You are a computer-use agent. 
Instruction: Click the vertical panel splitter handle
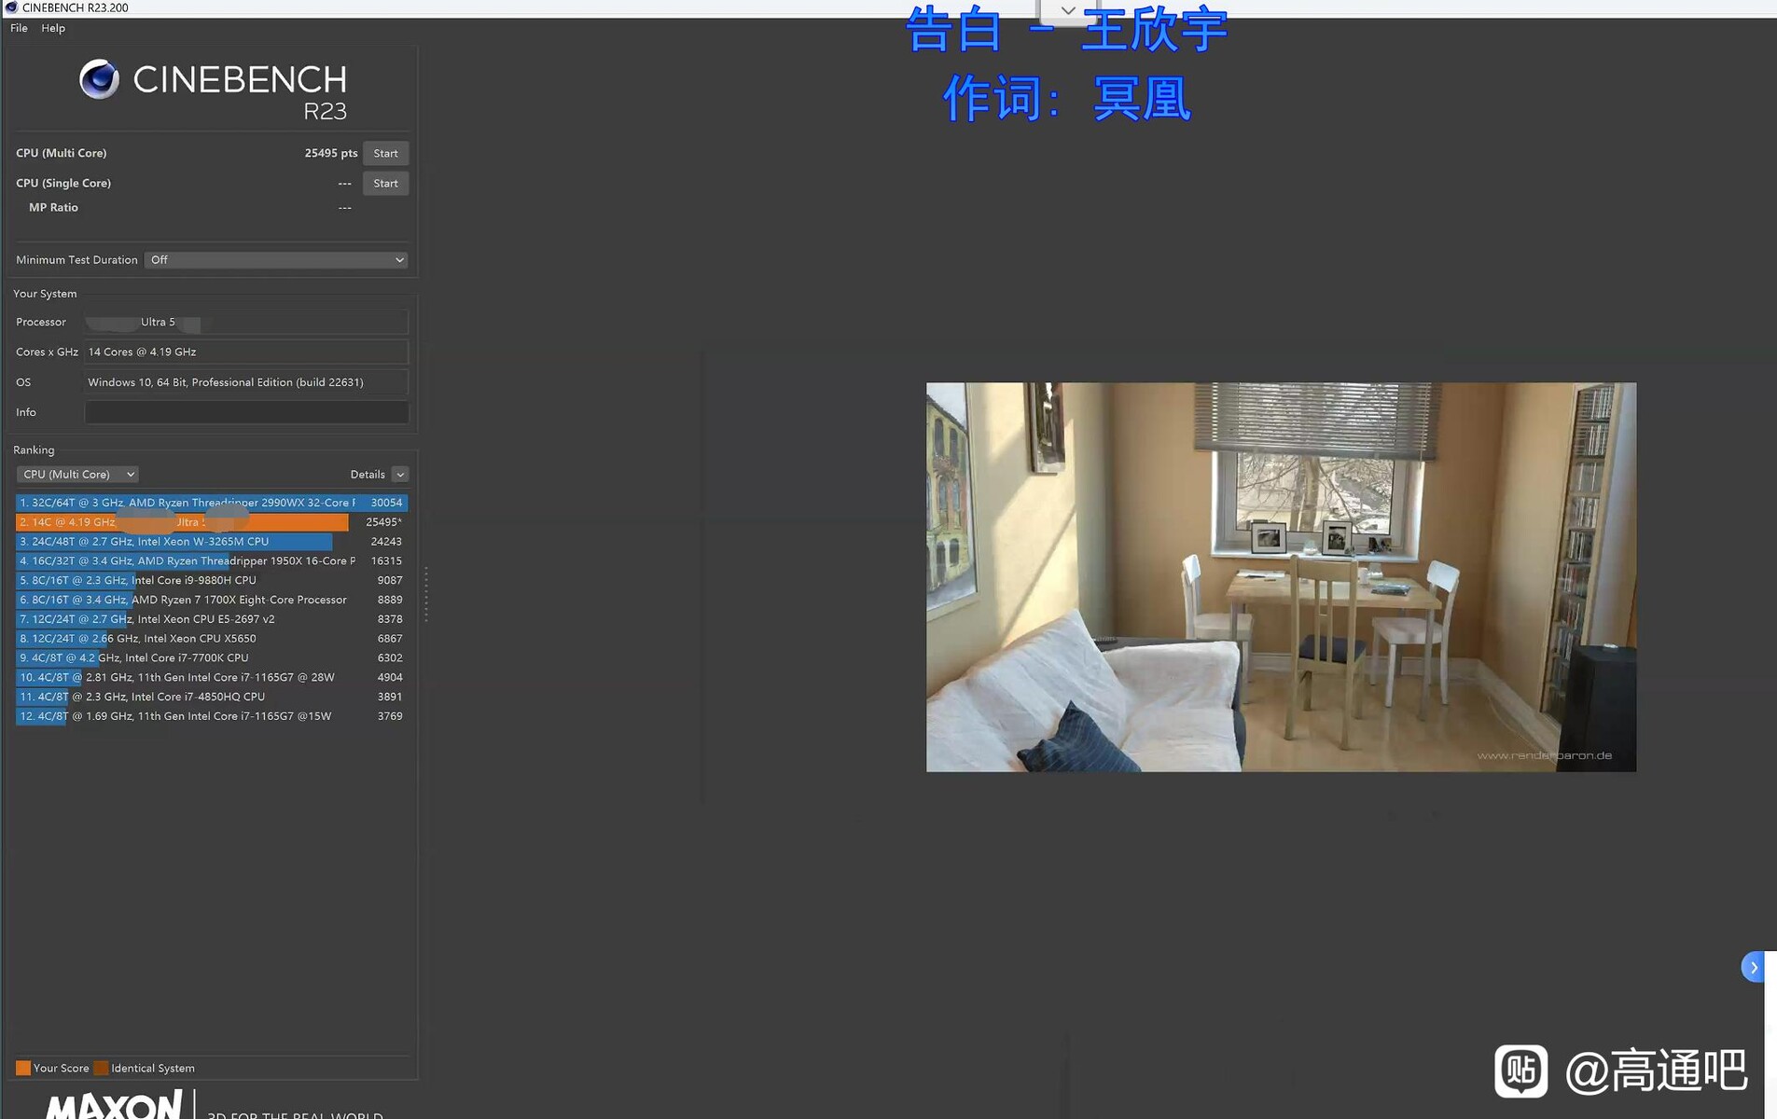pos(426,594)
